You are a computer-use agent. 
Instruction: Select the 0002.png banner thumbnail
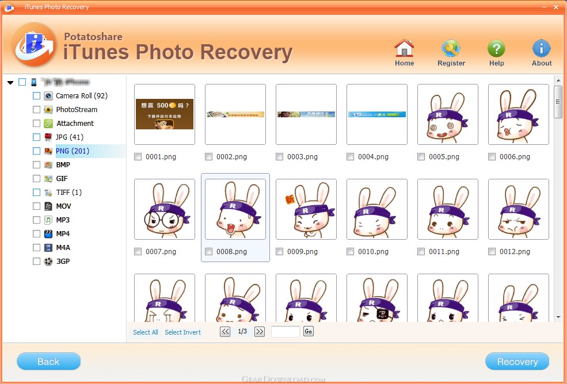[235, 114]
